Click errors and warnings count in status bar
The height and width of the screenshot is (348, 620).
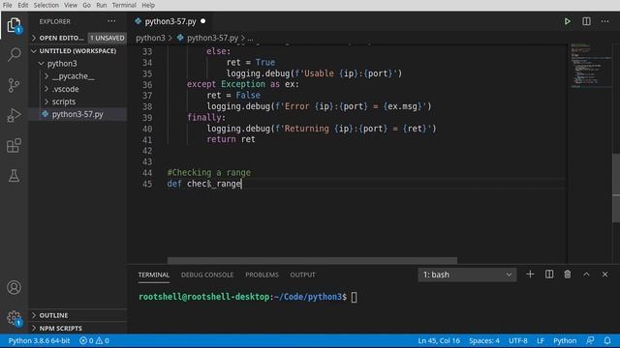(94, 340)
